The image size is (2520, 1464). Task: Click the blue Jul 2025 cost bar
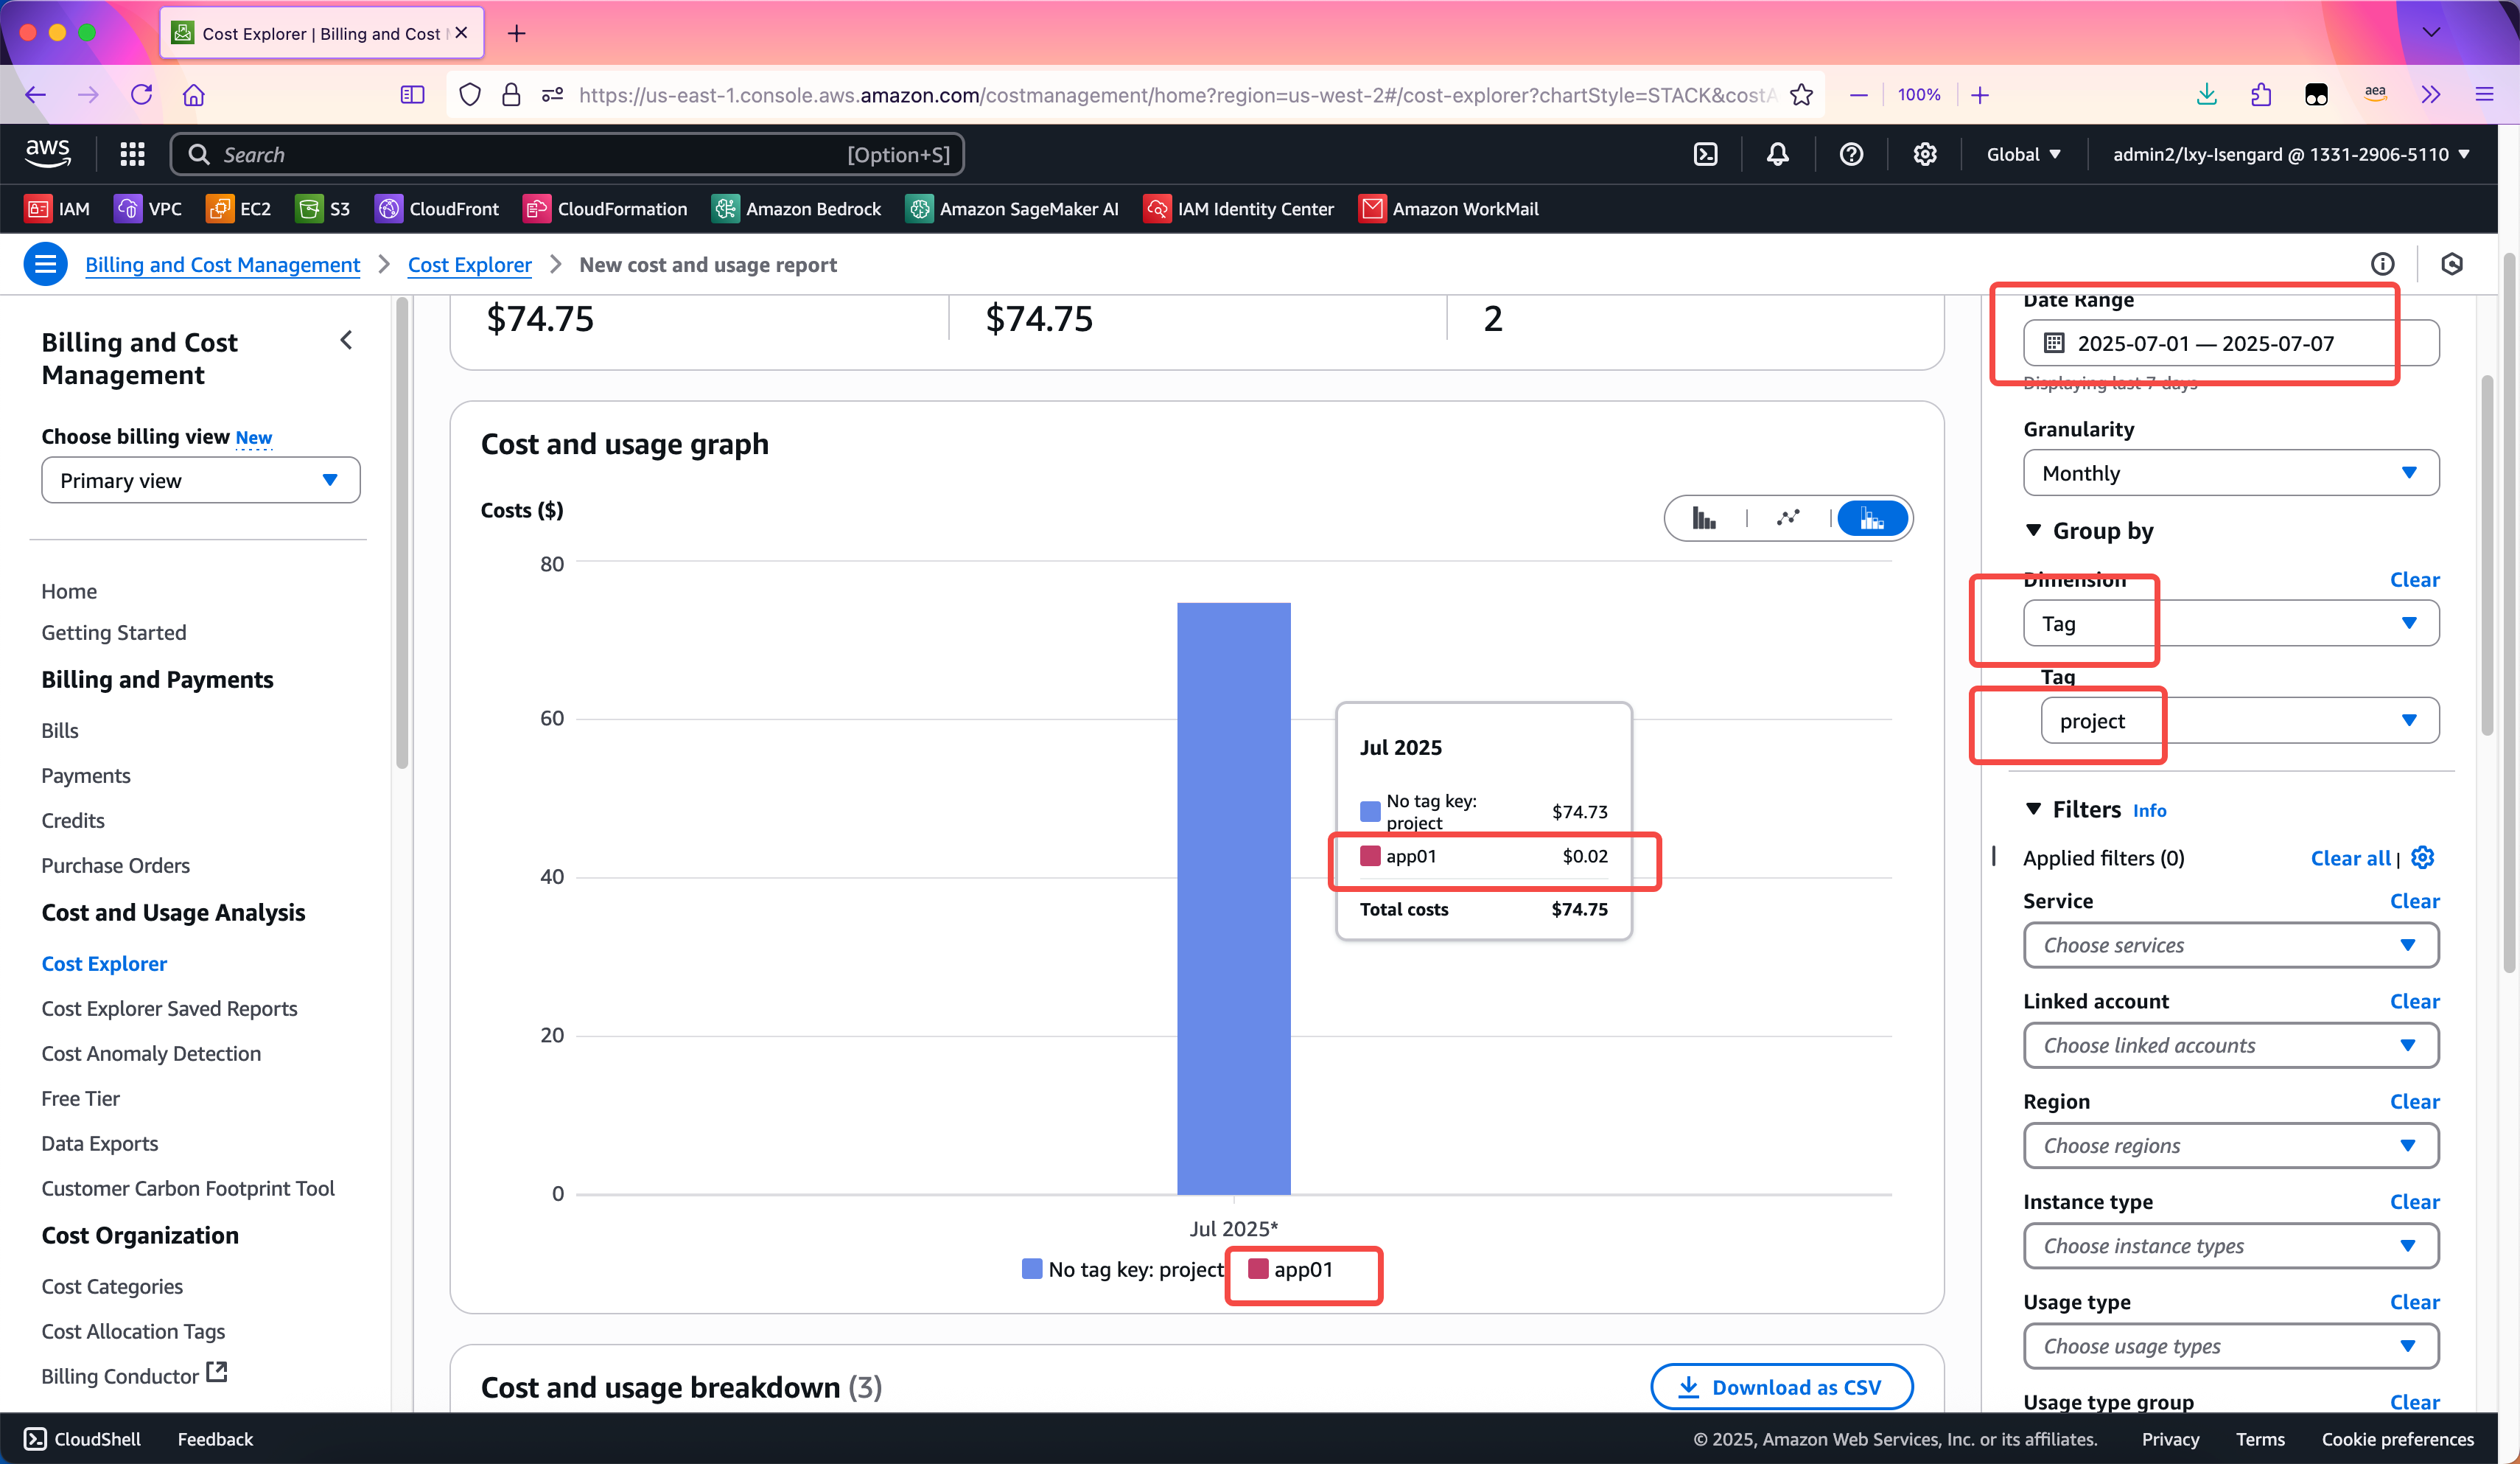pos(1233,898)
